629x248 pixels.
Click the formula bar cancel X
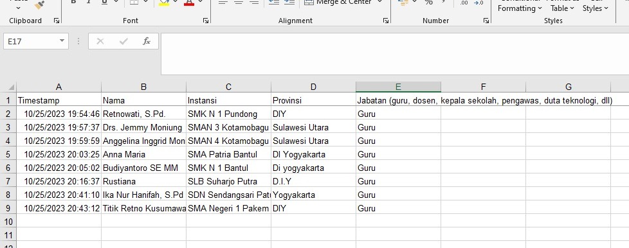100,41
